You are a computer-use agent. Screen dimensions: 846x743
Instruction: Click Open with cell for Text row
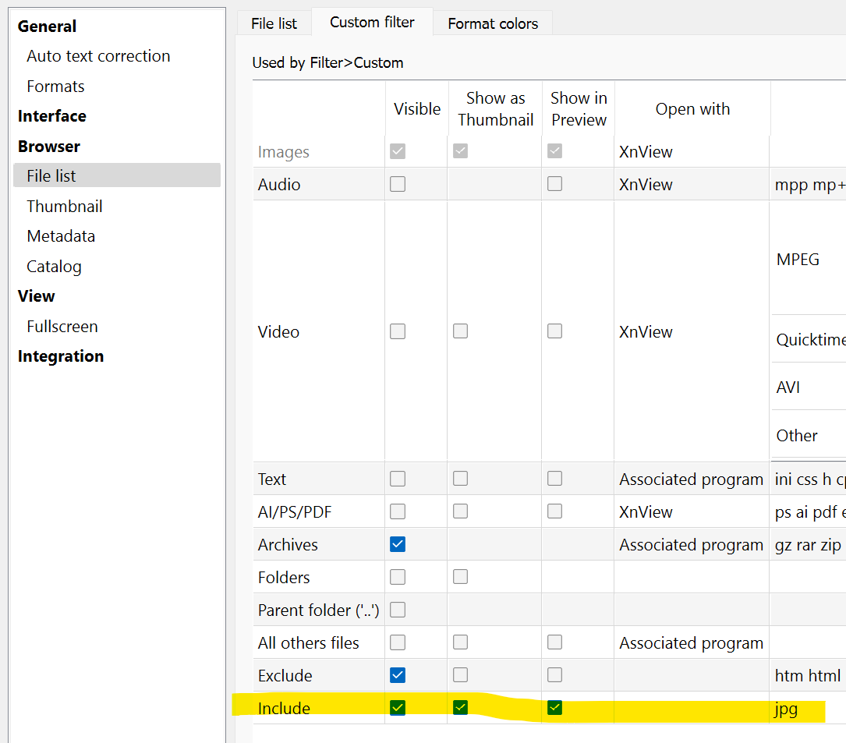(691, 479)
